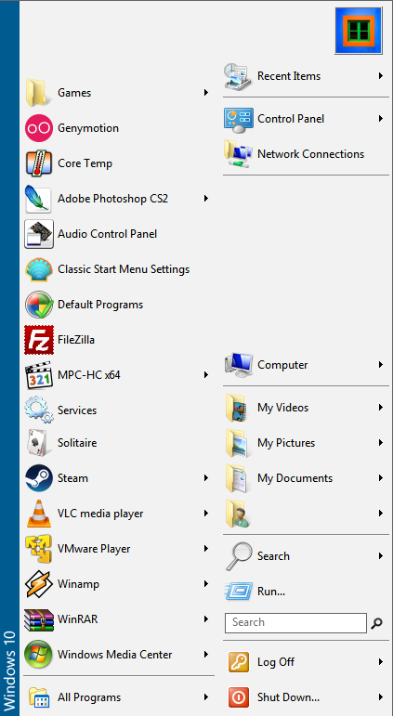Open the Windows Media Center label

(114, 655)
